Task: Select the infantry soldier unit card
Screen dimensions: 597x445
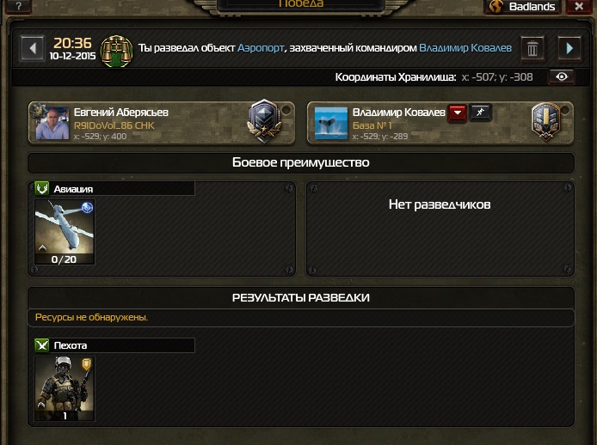Action: coord(65,388)
